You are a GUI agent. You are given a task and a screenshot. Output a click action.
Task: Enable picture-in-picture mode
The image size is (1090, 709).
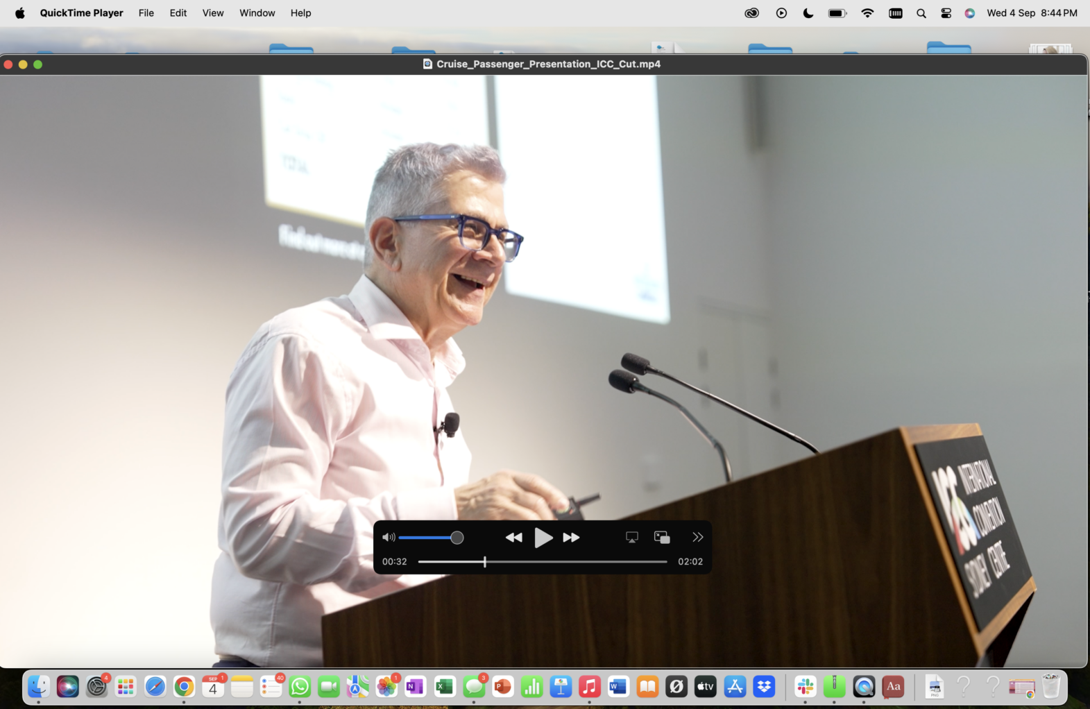coord(662,538)
